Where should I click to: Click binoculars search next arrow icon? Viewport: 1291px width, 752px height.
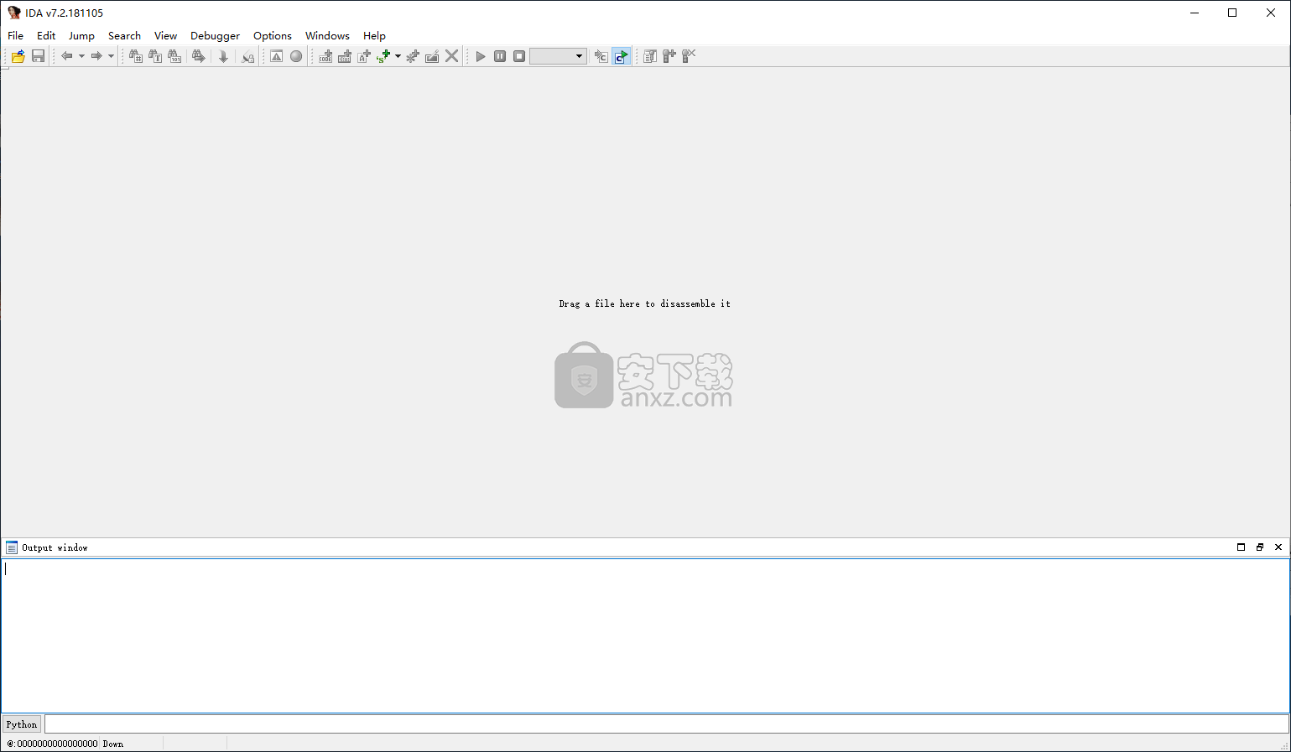pyautogui.click(x=199, y=56)
